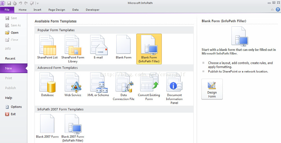
Task: Open the Info section
Action: (8, 49)
